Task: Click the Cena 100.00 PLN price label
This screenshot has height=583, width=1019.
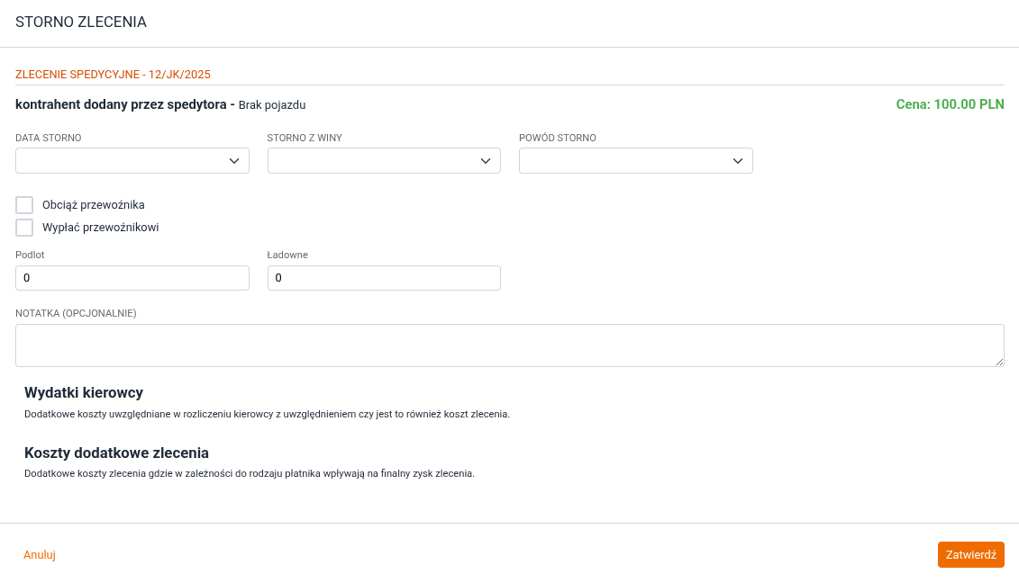Action: tap(950, 104)
